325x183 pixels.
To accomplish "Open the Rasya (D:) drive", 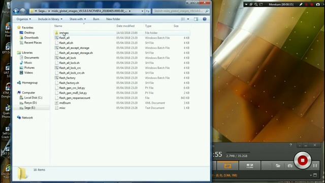I will coord(30,103).
